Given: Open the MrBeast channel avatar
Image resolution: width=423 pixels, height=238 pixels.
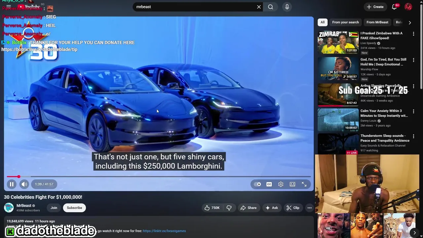Looking at the screenshot, I should 9,208.
